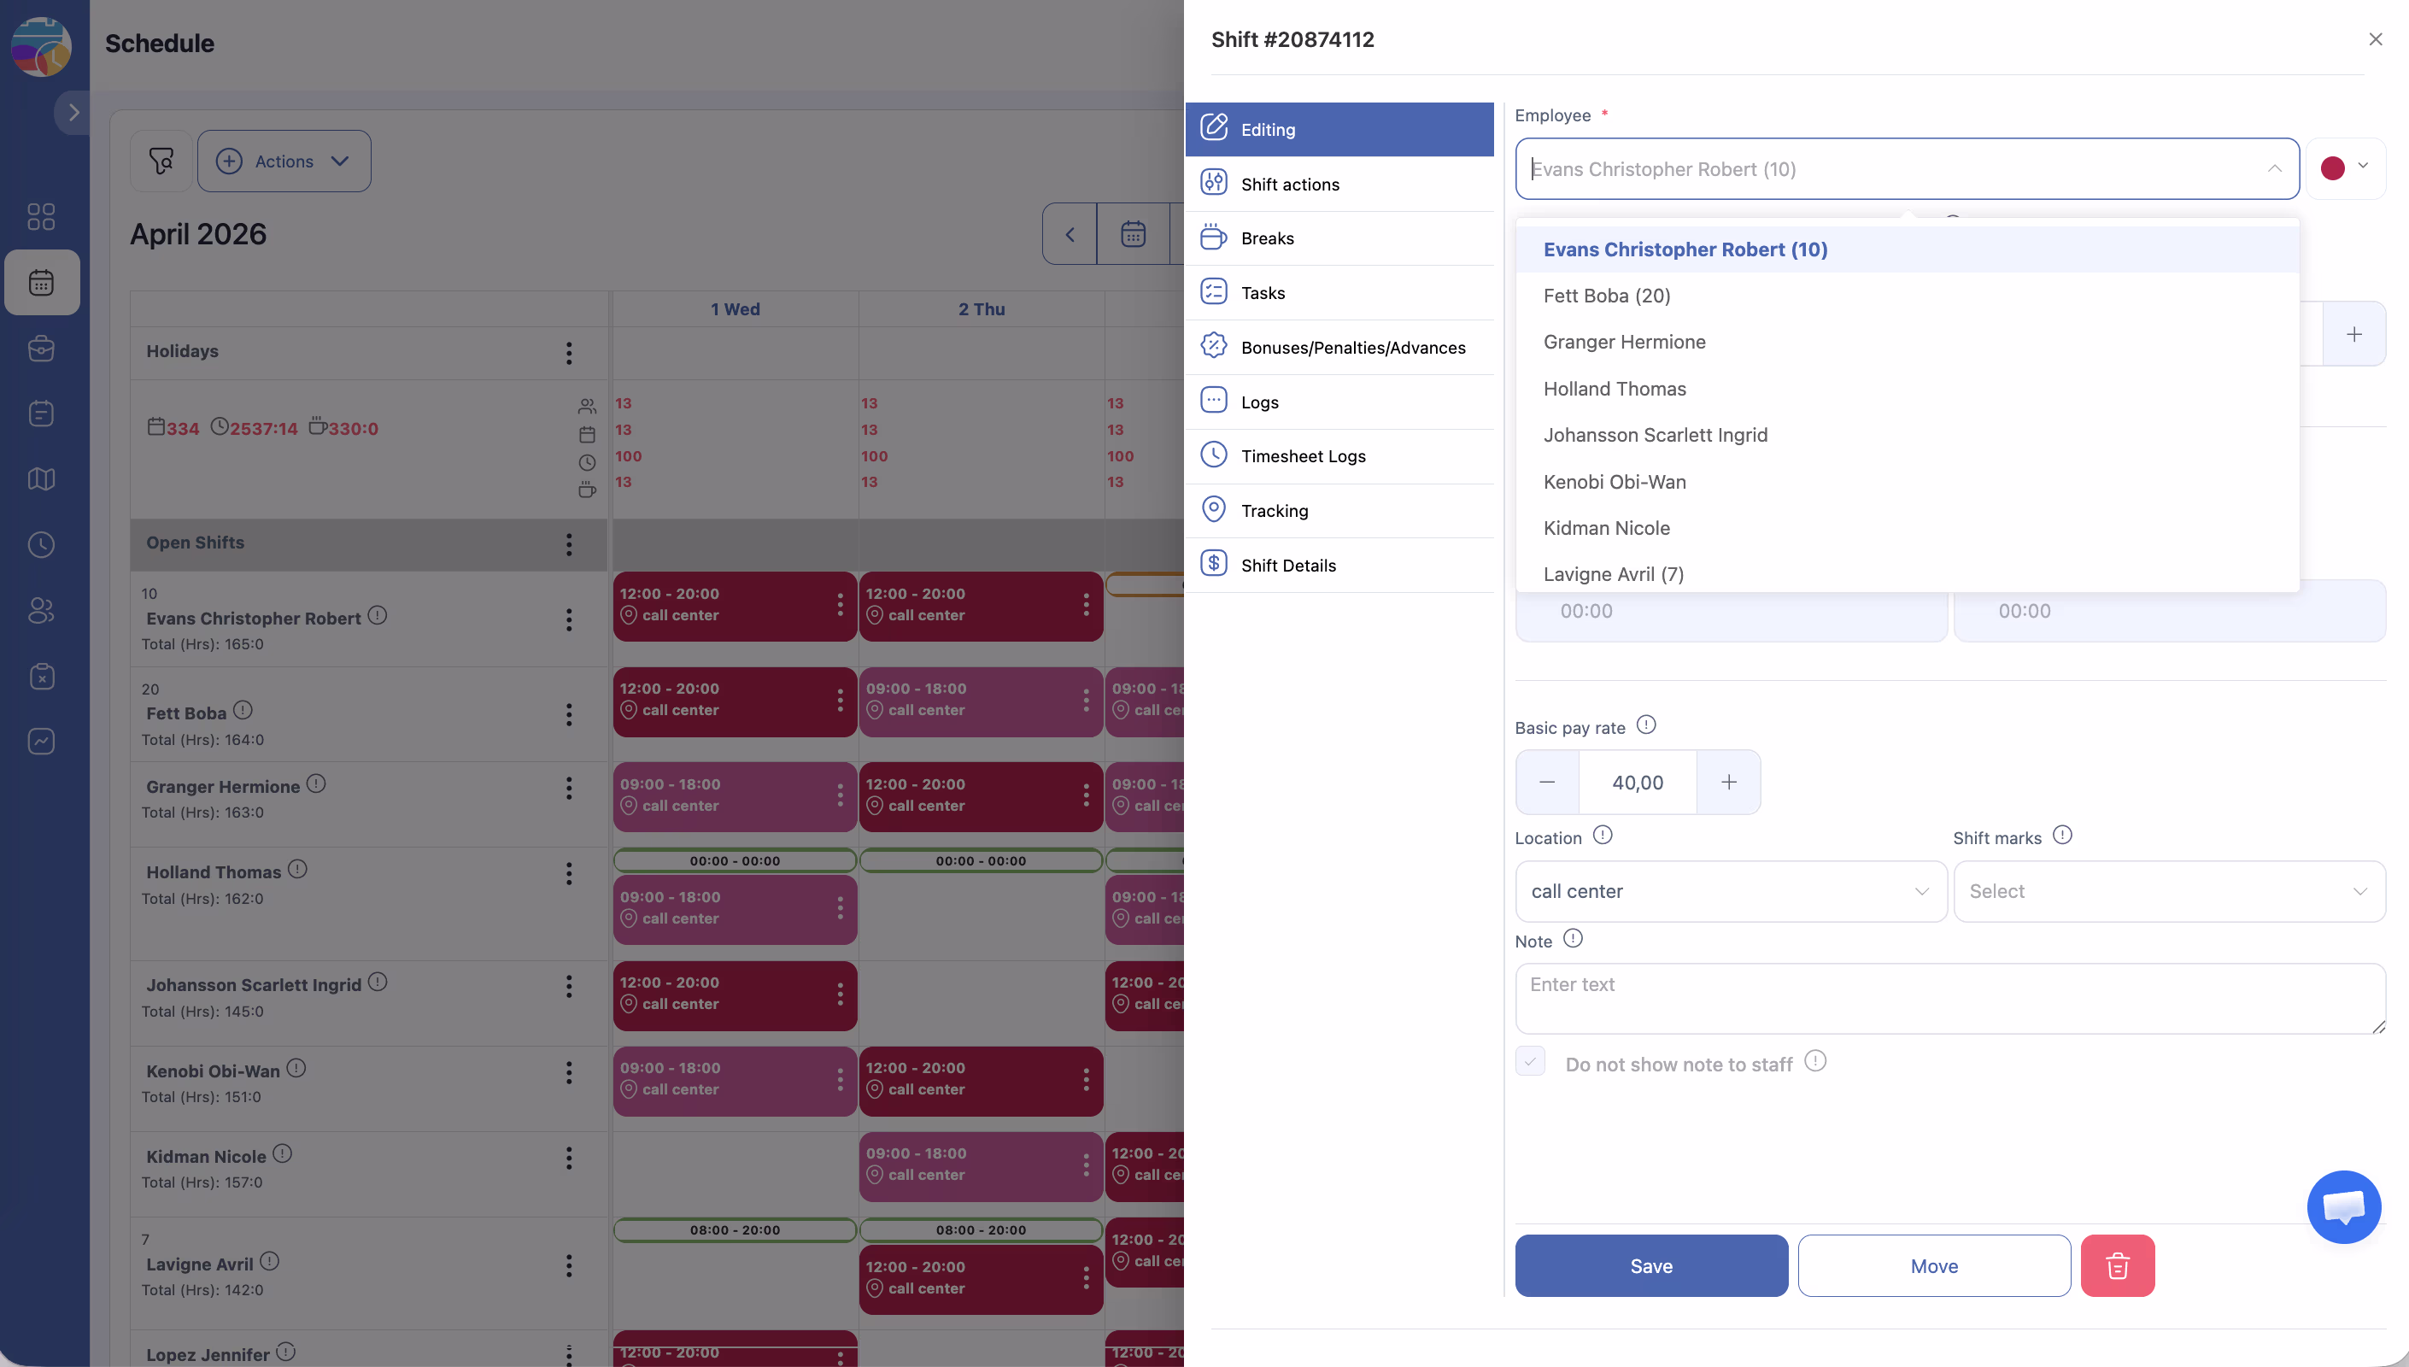Click the calendar picker icon by month arrows
Viewport: 2409px width, 1367px height.
click(x=1133, y=234)
